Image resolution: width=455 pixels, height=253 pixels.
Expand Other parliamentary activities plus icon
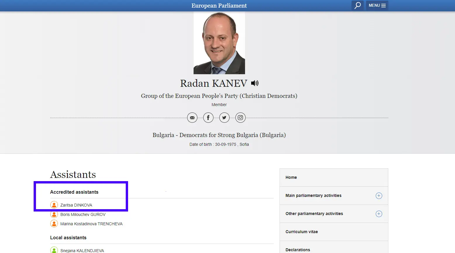379,214
